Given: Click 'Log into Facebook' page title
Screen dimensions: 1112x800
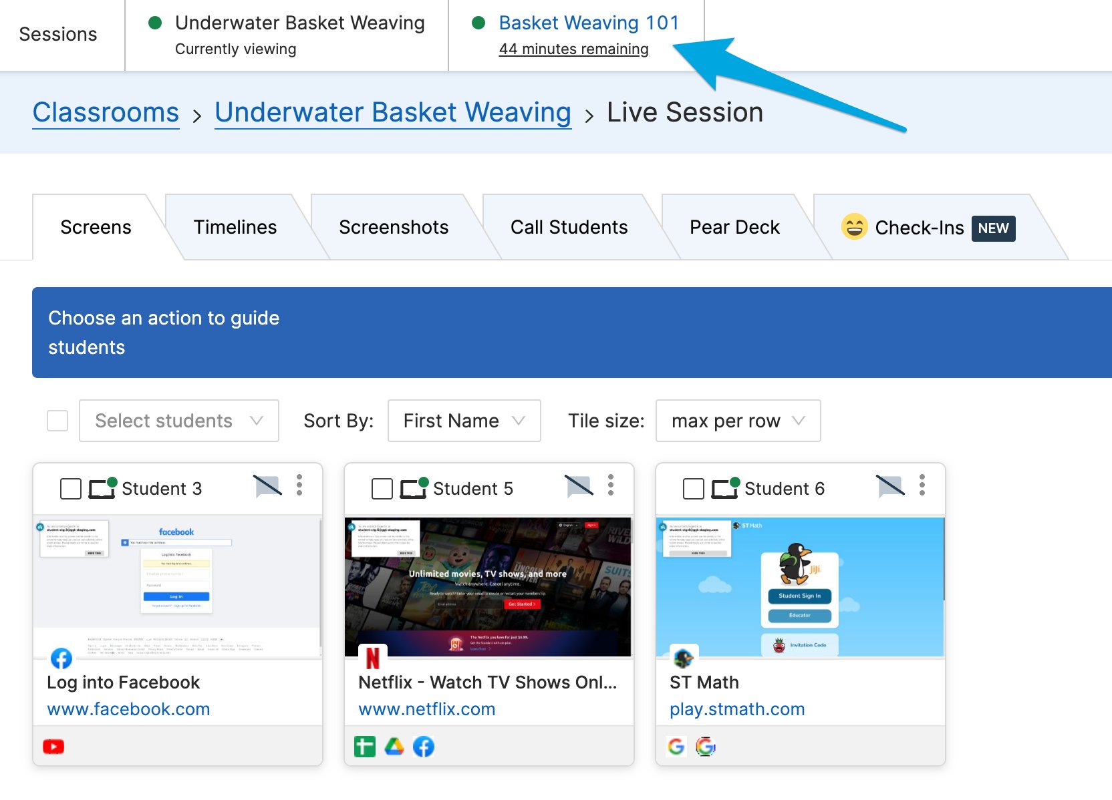Looking at the screenshot, I should click(x=124, y=682).
